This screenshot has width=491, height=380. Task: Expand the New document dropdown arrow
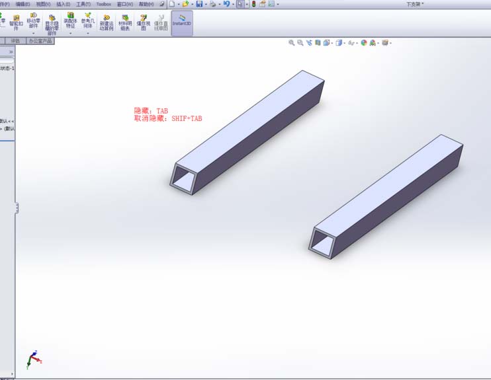coord(179,5)
